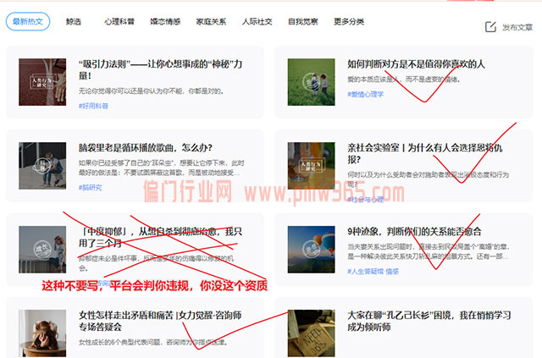
Task: Open article 女性怎样走出矛盾和痛苦 专场答疑会
Action: [x=160, y=321]
